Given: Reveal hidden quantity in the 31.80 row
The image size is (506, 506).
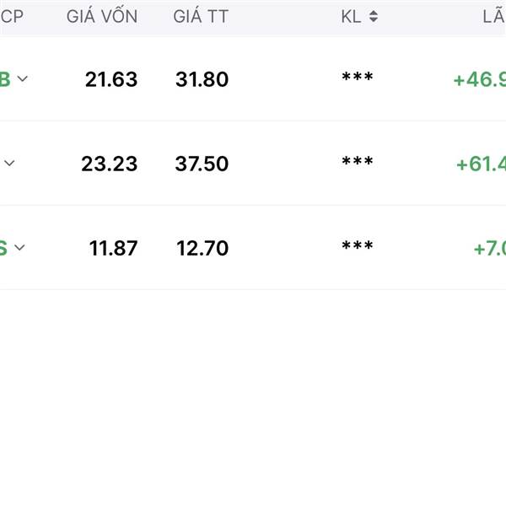Looking at the screenshot, I should coord(358,77).
